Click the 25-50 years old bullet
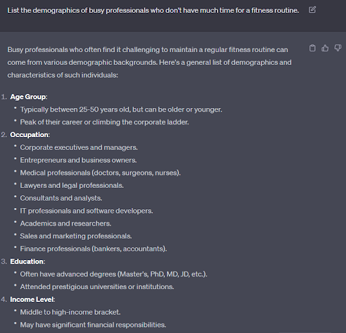 121,109
